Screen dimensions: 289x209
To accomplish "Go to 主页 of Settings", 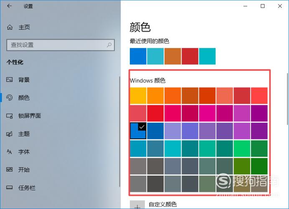I will pos(24,27).
